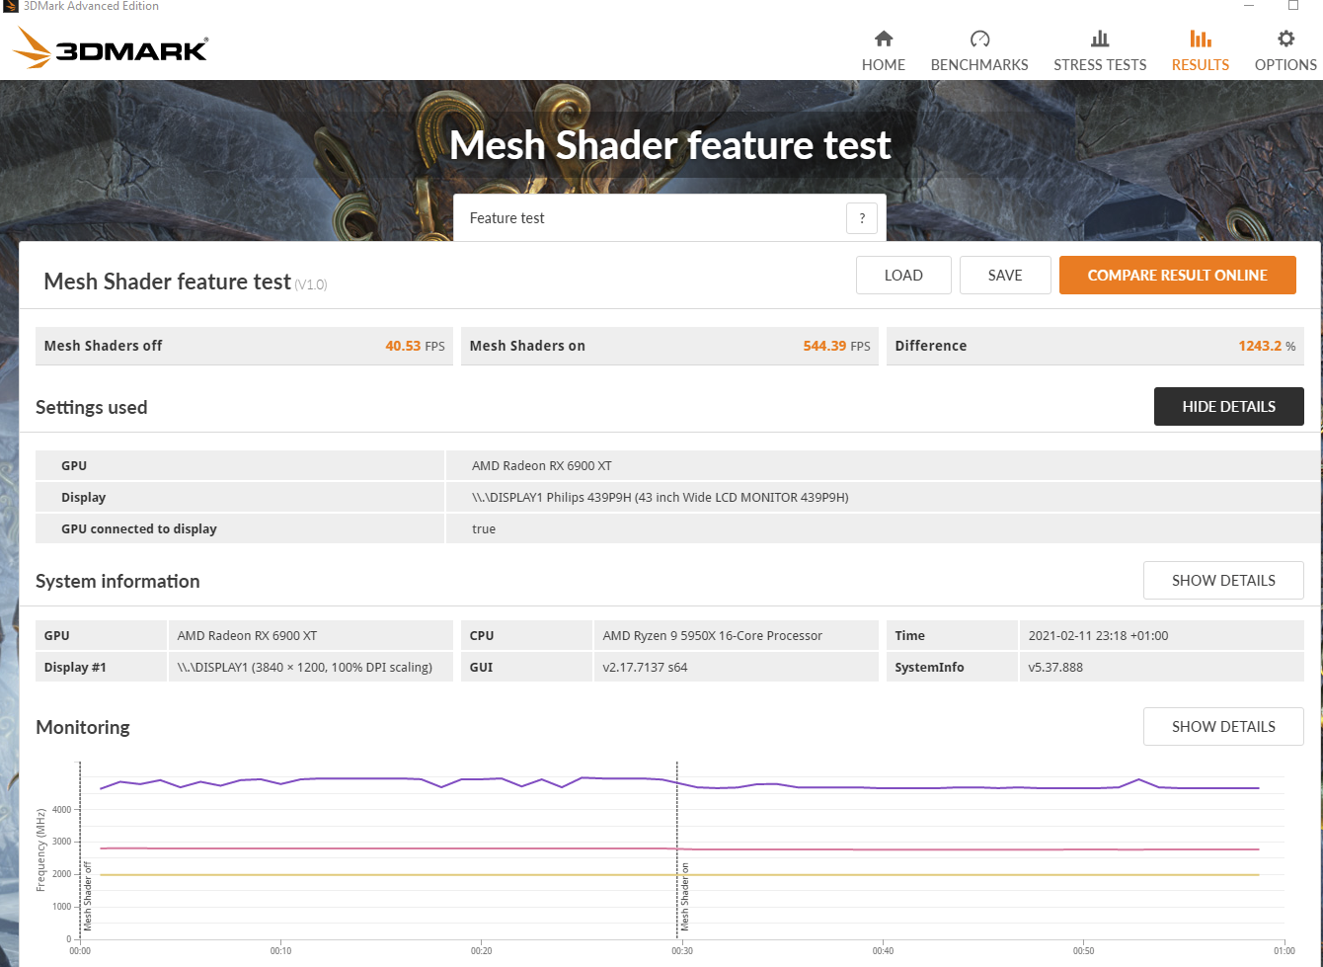The width and height of the screenshot is (1323, 967).
Task: Click the 00:30 time axis label
Action: pos(682,951)
